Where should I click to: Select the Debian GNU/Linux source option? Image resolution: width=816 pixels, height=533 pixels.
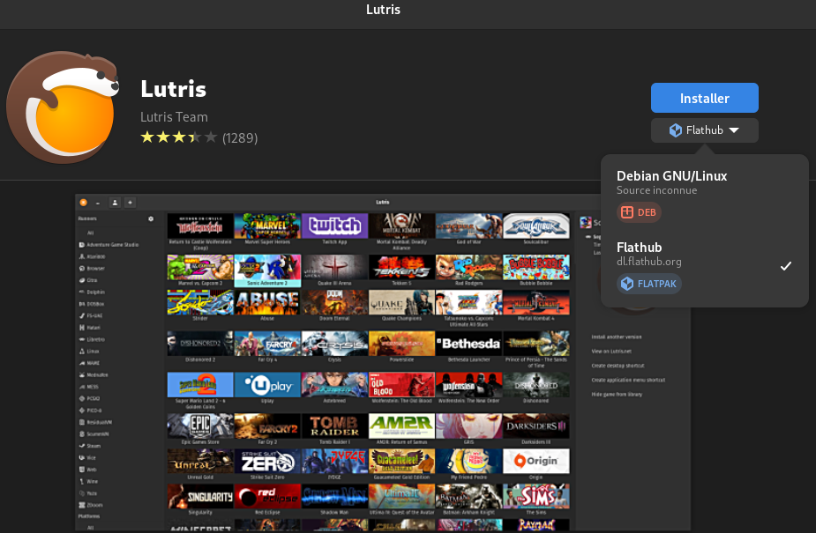pyautogui.click(x=704, y=194)
